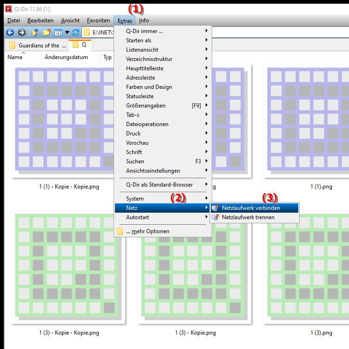
Task: Click folder icon on Guardians tab
Action: [x=12, y=46]
